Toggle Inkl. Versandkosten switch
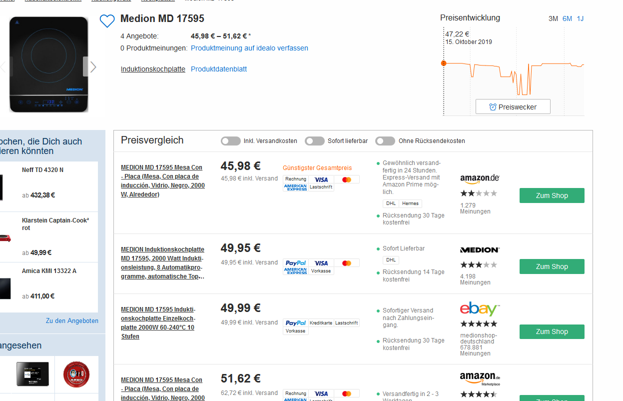 231,141
